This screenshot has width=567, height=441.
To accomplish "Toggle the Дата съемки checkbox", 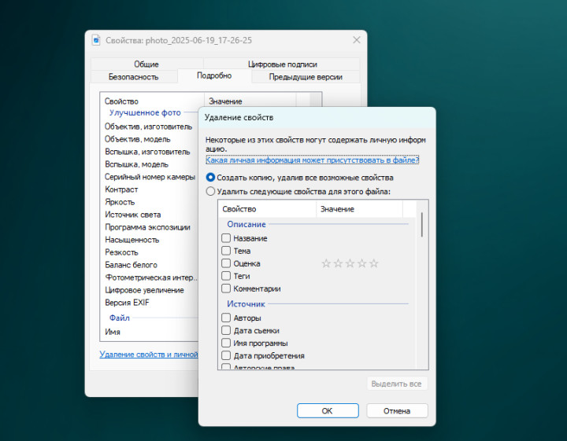I will click(x=226, y=331).
